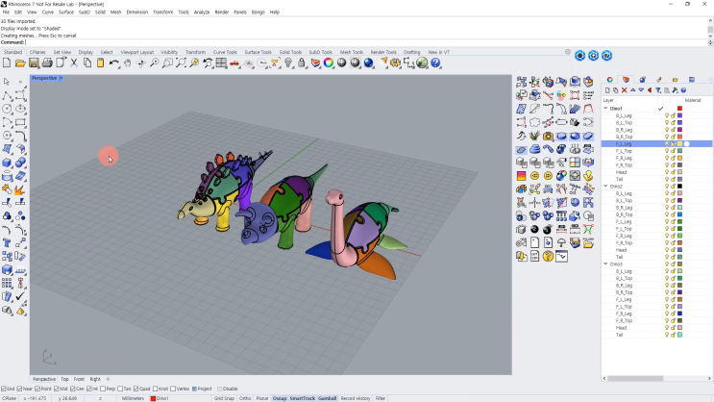This screenshot has height=402, width=714.
Task: Toggle the Near osnap checkbox
Action: point(19,389)
